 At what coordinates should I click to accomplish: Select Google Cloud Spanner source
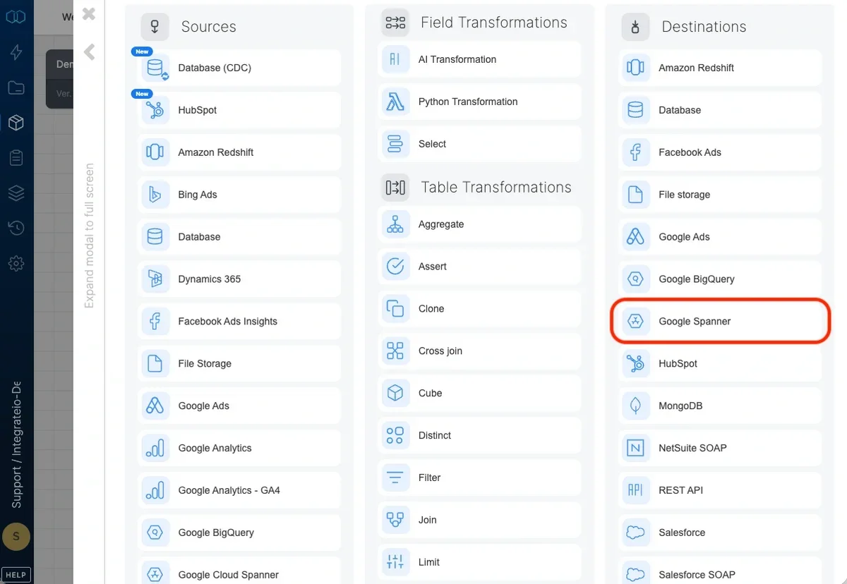[239, 572]
